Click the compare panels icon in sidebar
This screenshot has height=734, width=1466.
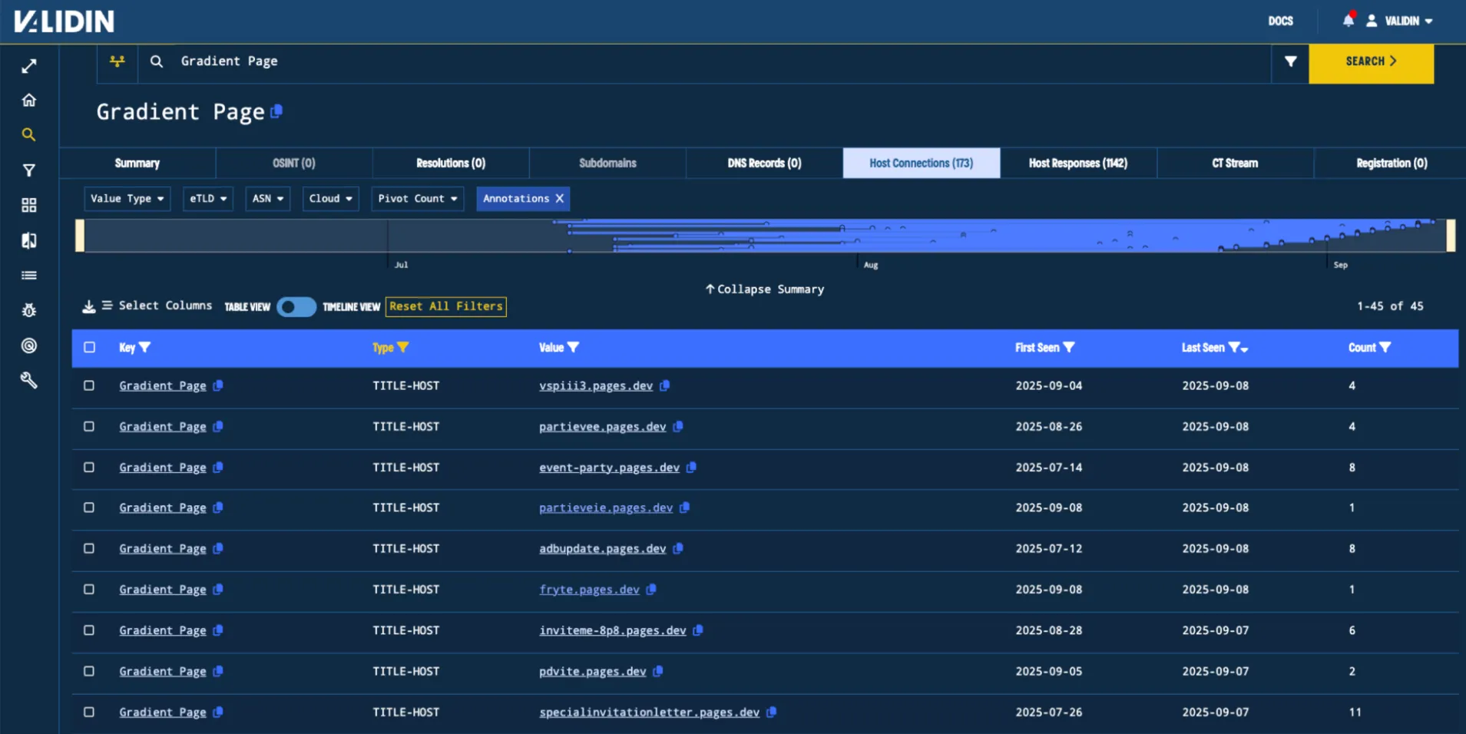29,240
